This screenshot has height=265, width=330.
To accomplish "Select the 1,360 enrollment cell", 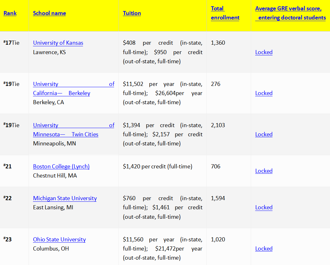I will click(229, 52).
